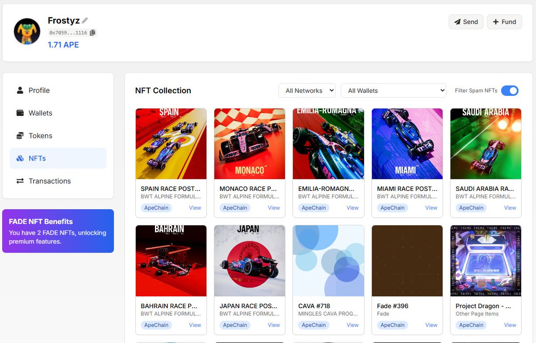Open the Emilia-Romagna poster thumbnail

(x=328, y=144)
